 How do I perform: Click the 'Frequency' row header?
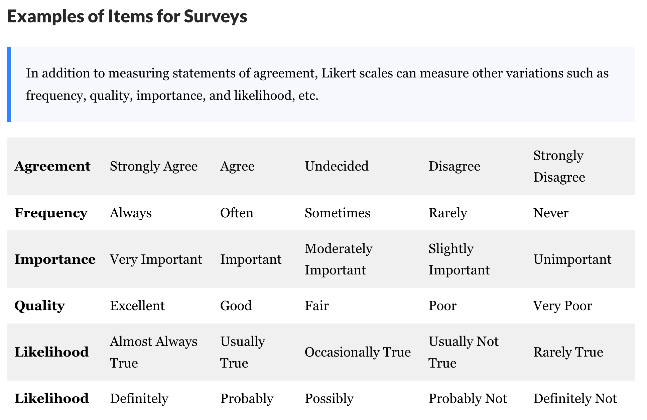click(51, 213)
